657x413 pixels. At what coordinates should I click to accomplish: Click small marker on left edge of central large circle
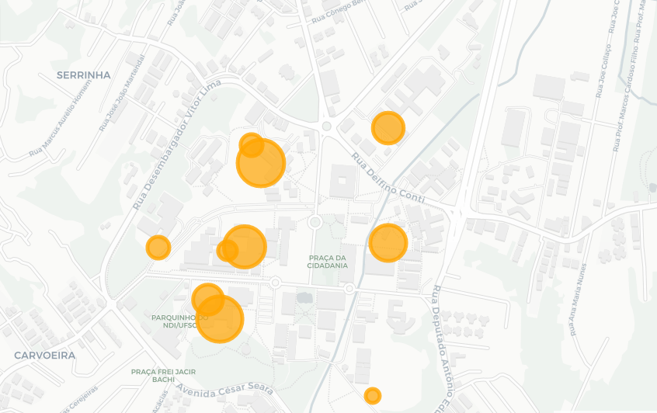tap(227, 250)
